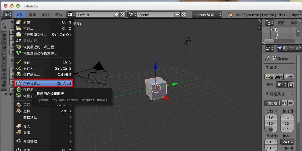
Task: Choose 打开... from the file menu
Action: (44, 28)
